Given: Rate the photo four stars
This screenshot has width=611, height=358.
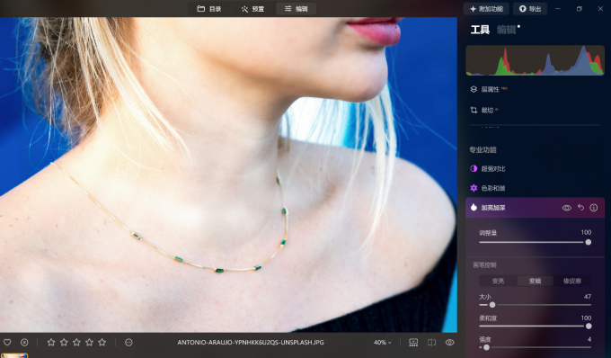Looking at the screenshot, I should coord(89,343).
